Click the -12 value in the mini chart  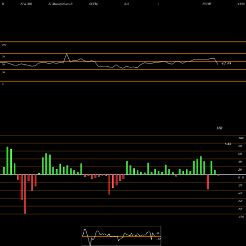[158, 239]
